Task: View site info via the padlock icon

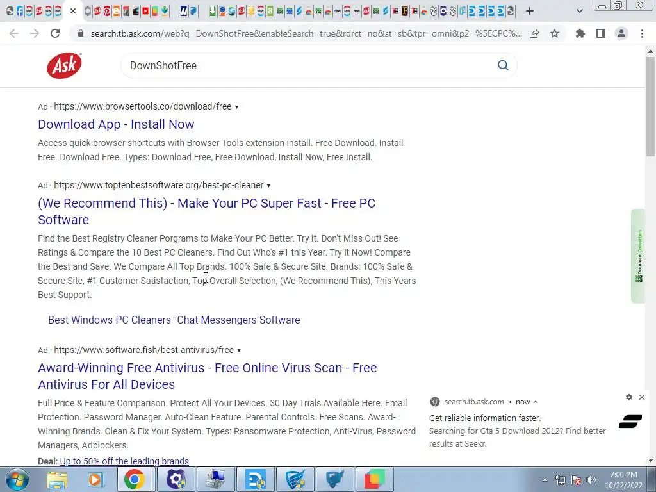Action: 81,33
